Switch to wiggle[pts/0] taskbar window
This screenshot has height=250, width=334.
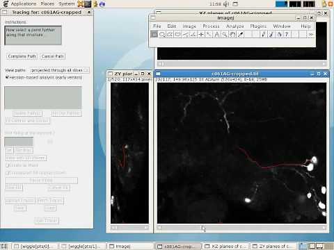click(35, 247)
